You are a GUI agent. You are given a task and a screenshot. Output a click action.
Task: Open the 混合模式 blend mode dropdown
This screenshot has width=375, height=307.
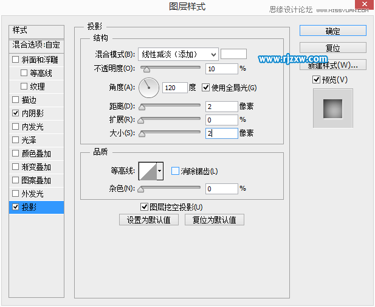pos(178,54)
